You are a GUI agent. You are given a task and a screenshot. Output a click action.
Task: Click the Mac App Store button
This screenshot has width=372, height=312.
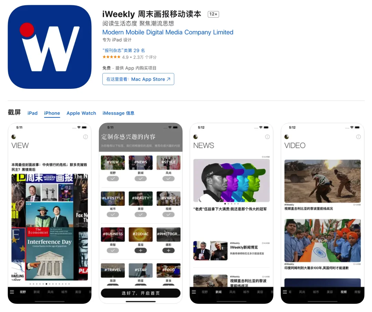[x=138, y=79]
